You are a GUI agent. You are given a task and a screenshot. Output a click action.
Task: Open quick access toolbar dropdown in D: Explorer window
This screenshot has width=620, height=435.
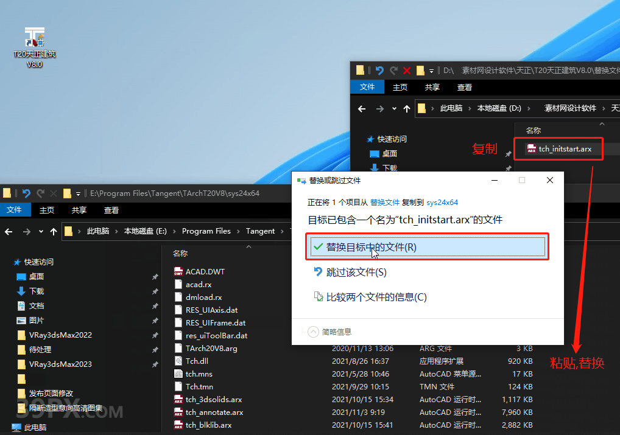431,71
